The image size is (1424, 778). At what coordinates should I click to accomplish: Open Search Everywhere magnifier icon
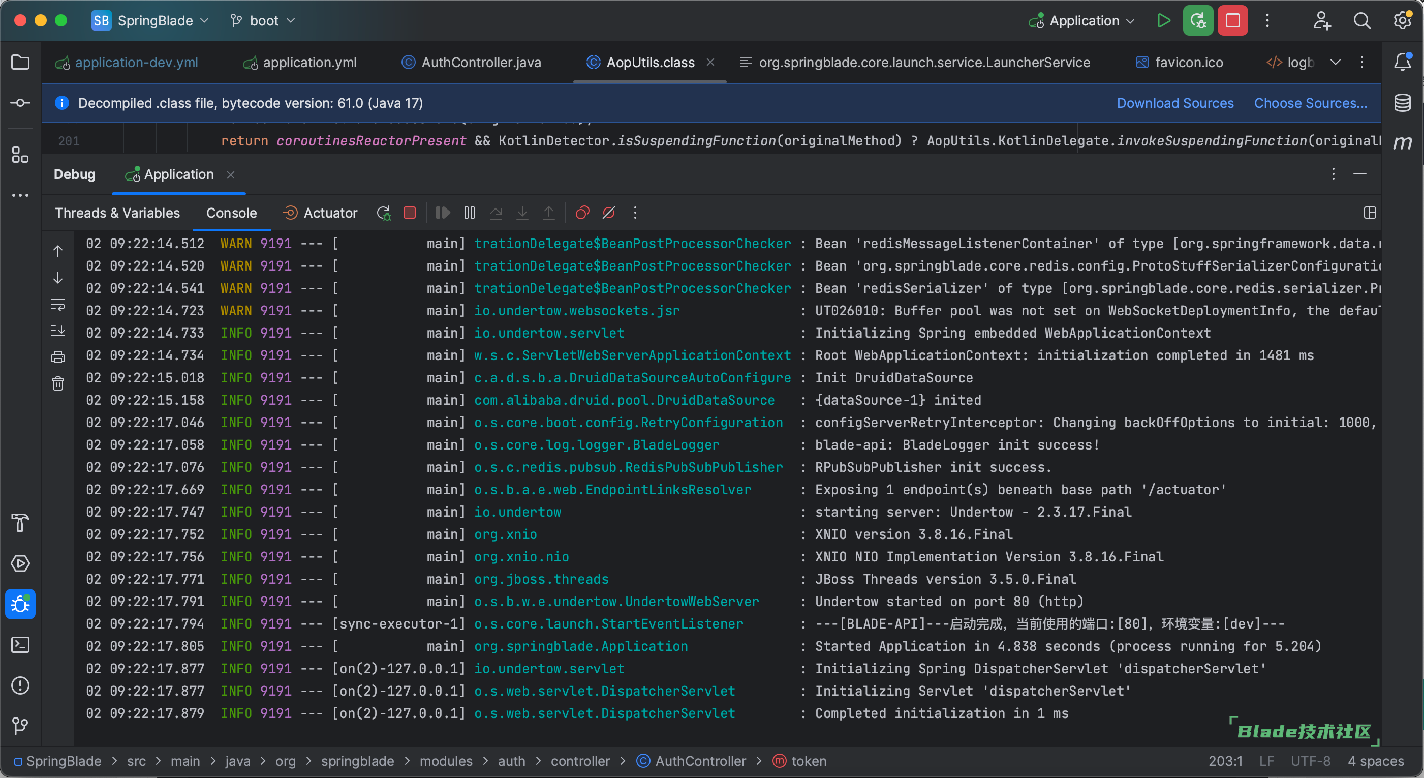pyautogui.click(x=1362, y=21)
